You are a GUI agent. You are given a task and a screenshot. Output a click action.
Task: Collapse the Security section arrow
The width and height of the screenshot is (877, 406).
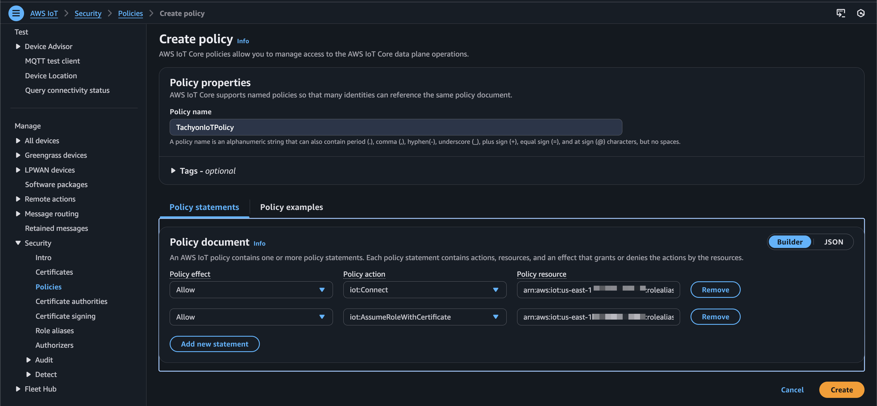click(x=18, y=243)
